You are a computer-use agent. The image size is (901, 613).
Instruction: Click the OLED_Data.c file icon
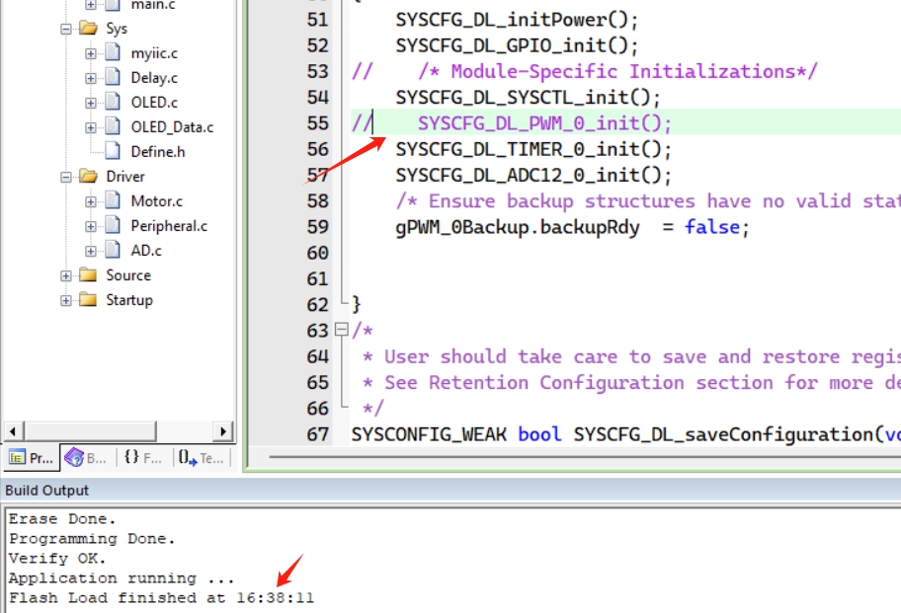tap(113, 127)
